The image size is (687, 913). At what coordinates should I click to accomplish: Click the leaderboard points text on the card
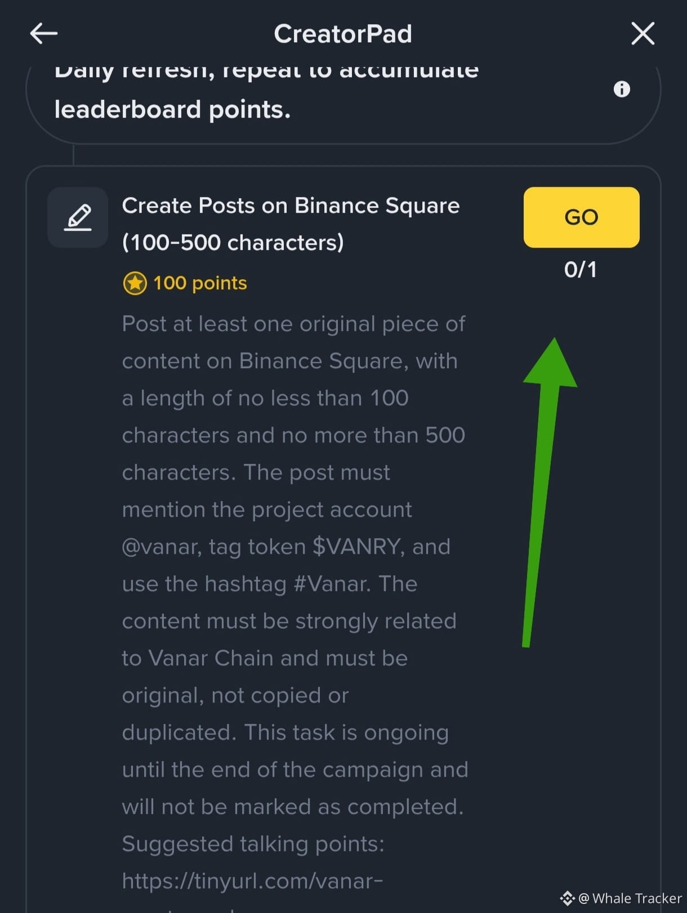[x=172, y=109]
